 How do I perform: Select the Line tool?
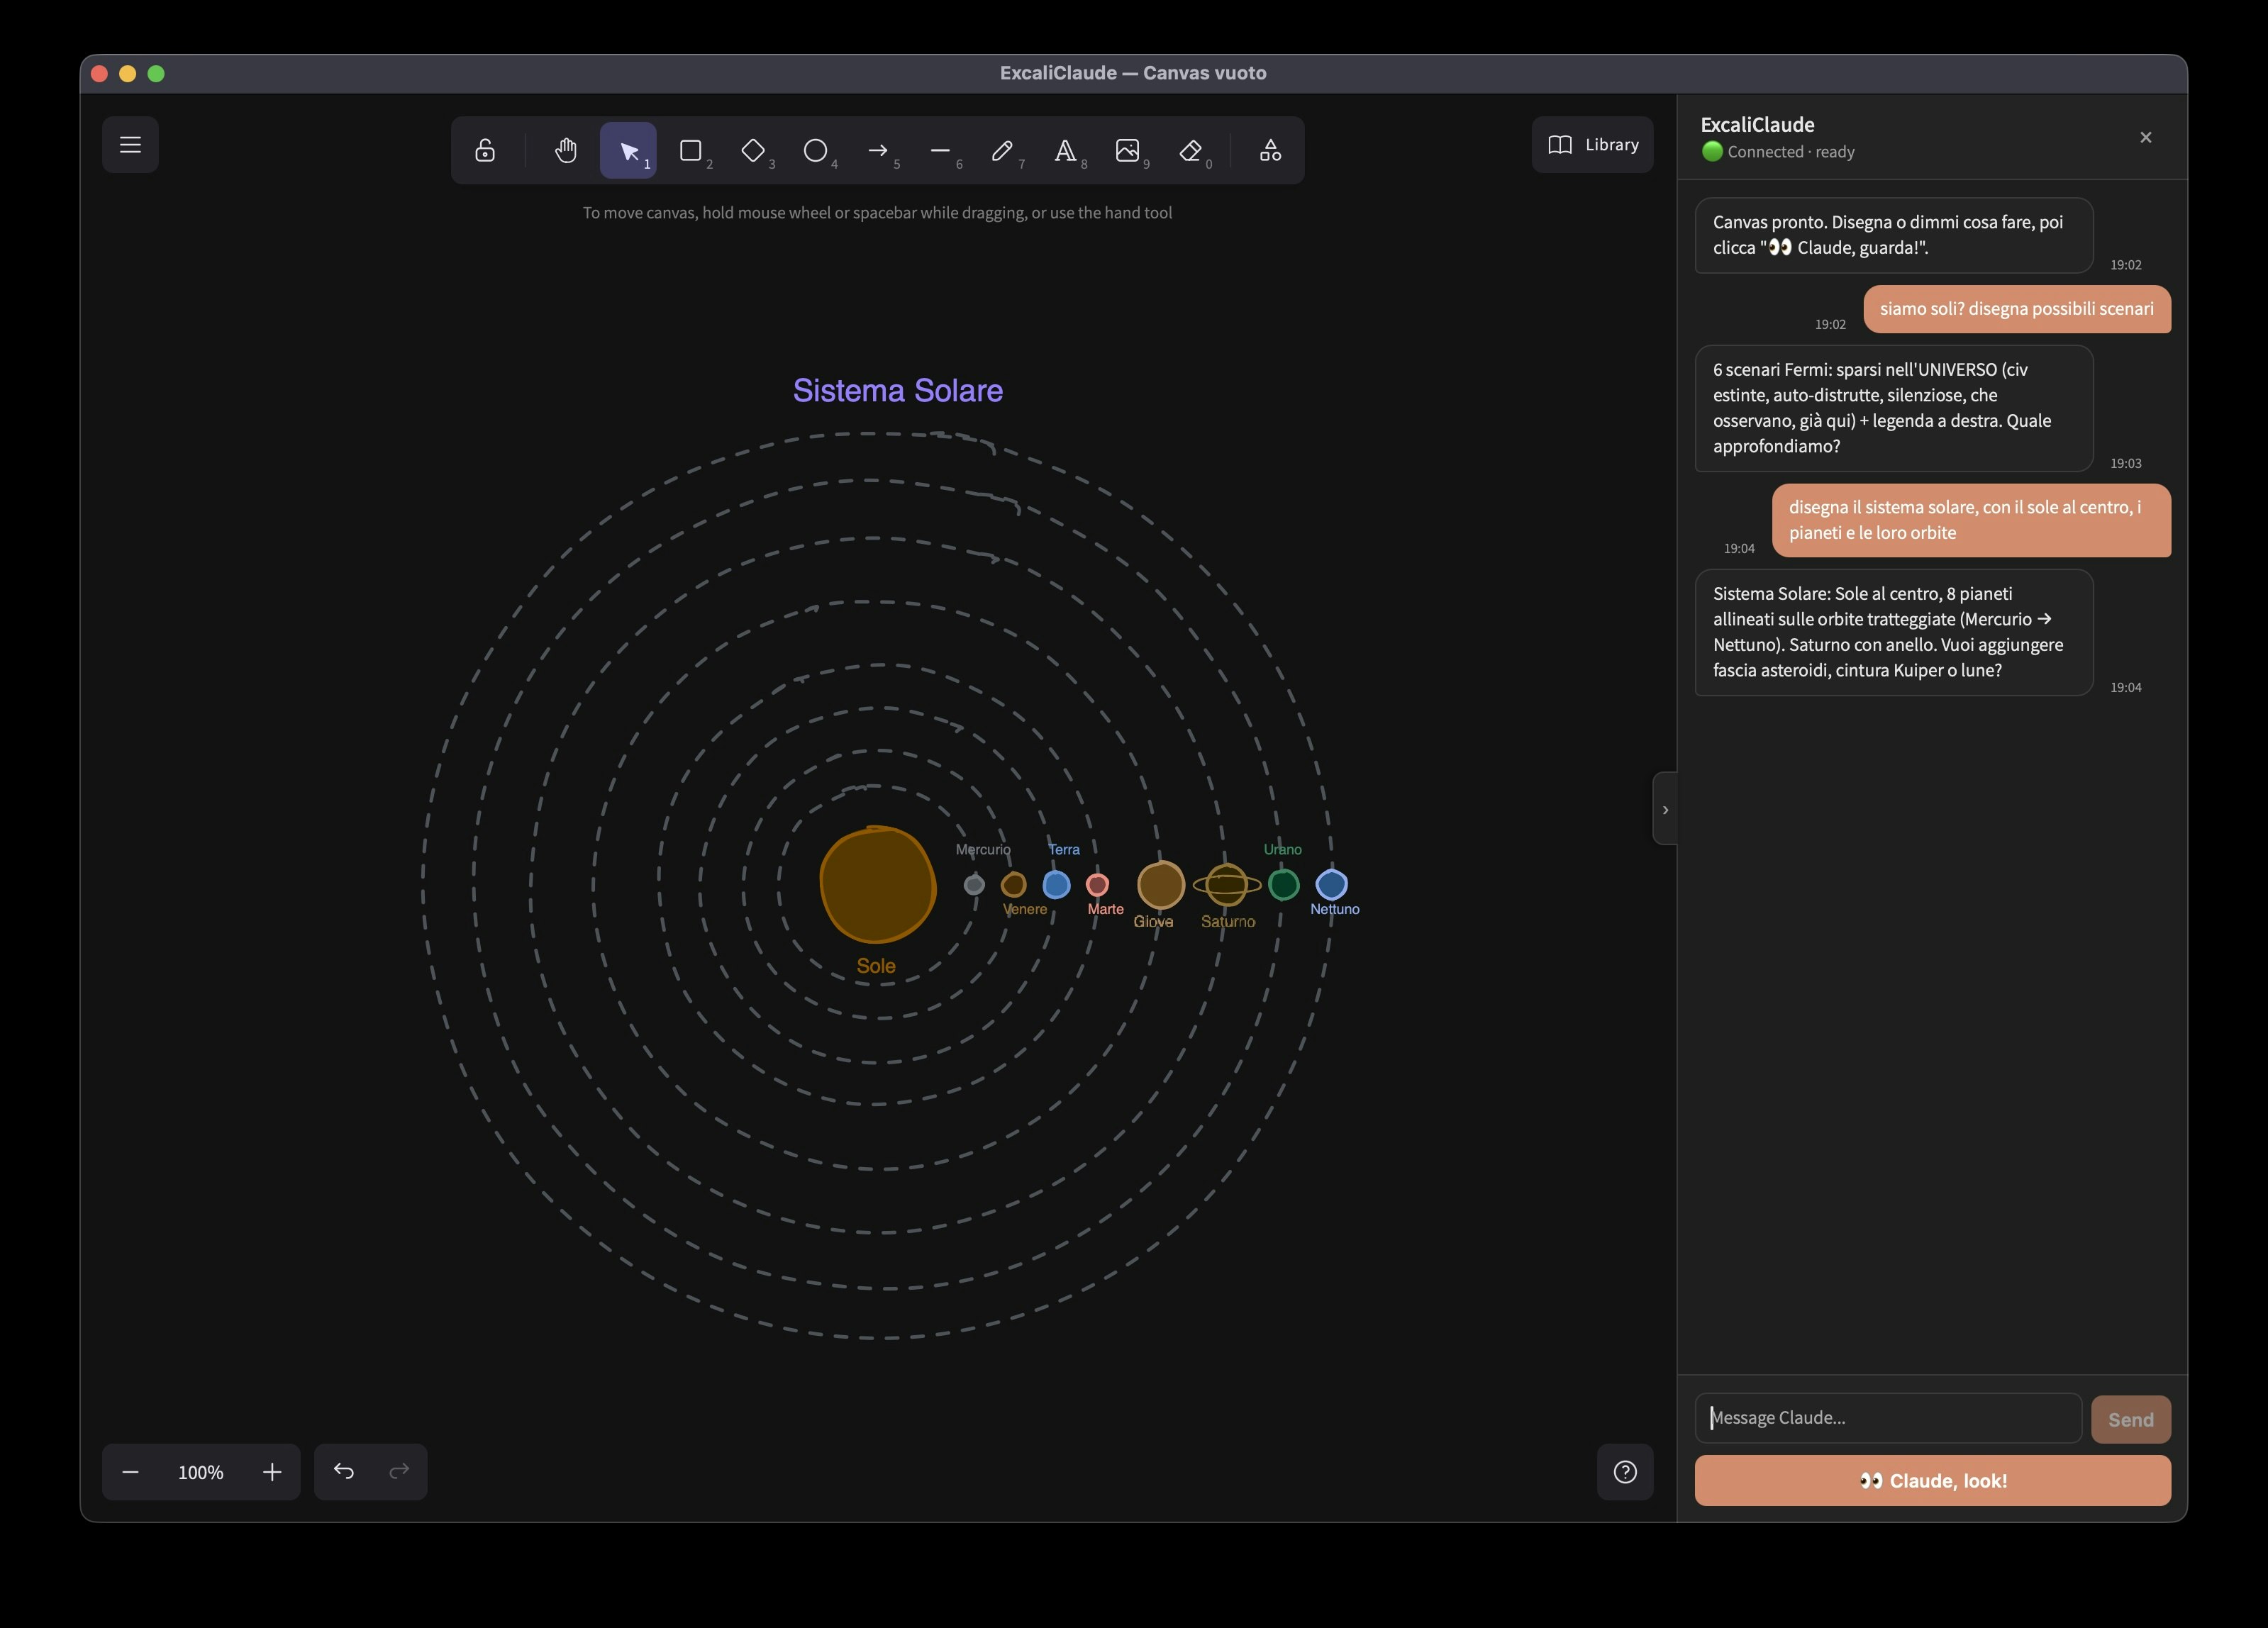pos(940,150)
